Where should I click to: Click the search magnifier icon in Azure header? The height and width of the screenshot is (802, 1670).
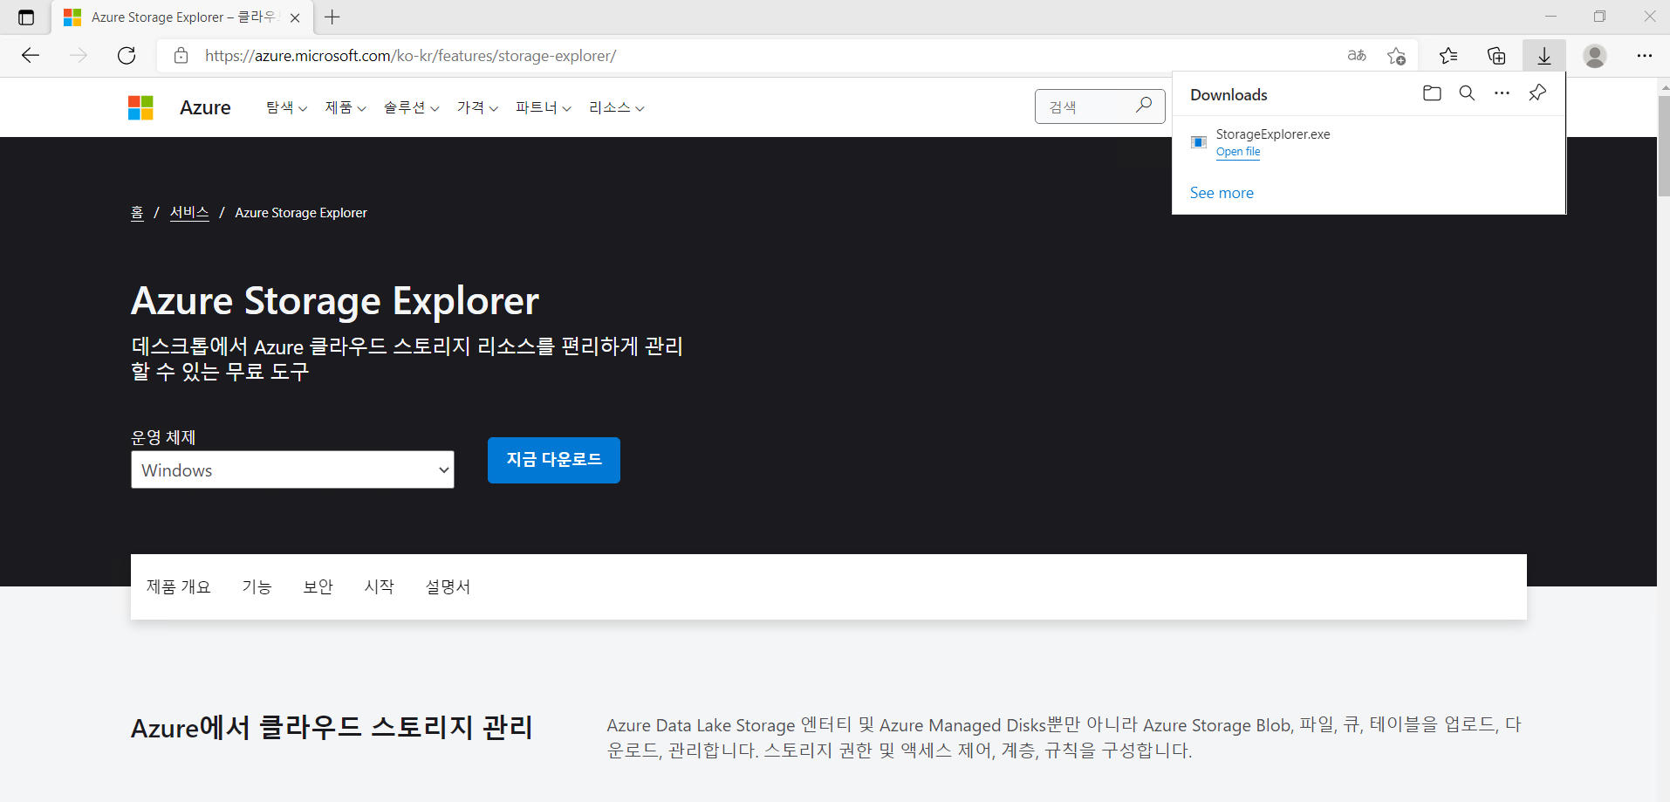[x=1144, y=106]
